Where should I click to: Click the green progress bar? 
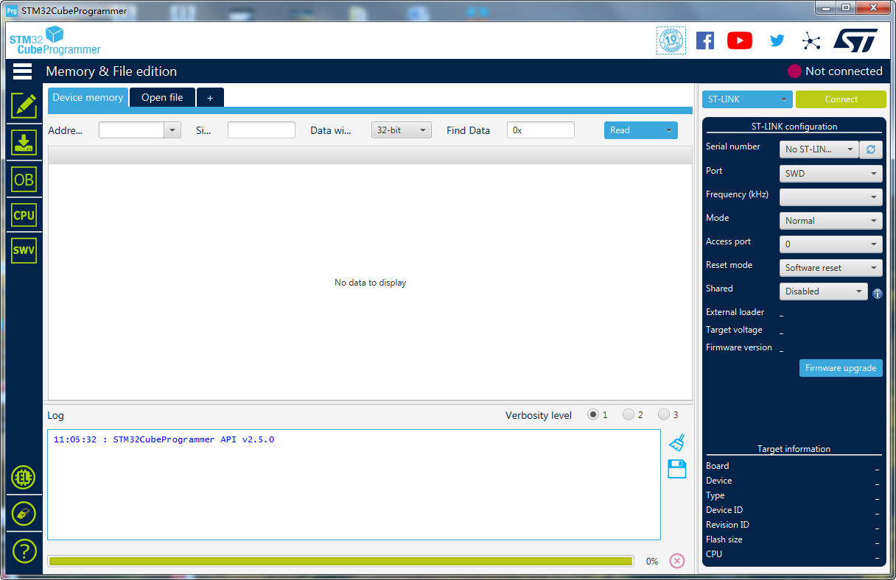click(340, 561)
